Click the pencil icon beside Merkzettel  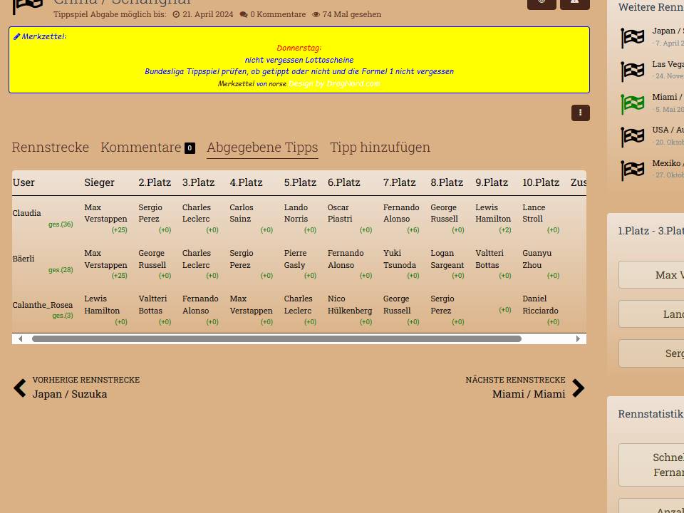tap(17, 36)
